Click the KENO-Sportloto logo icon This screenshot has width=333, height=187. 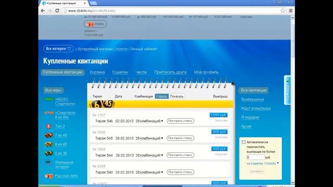coord(49,99)
